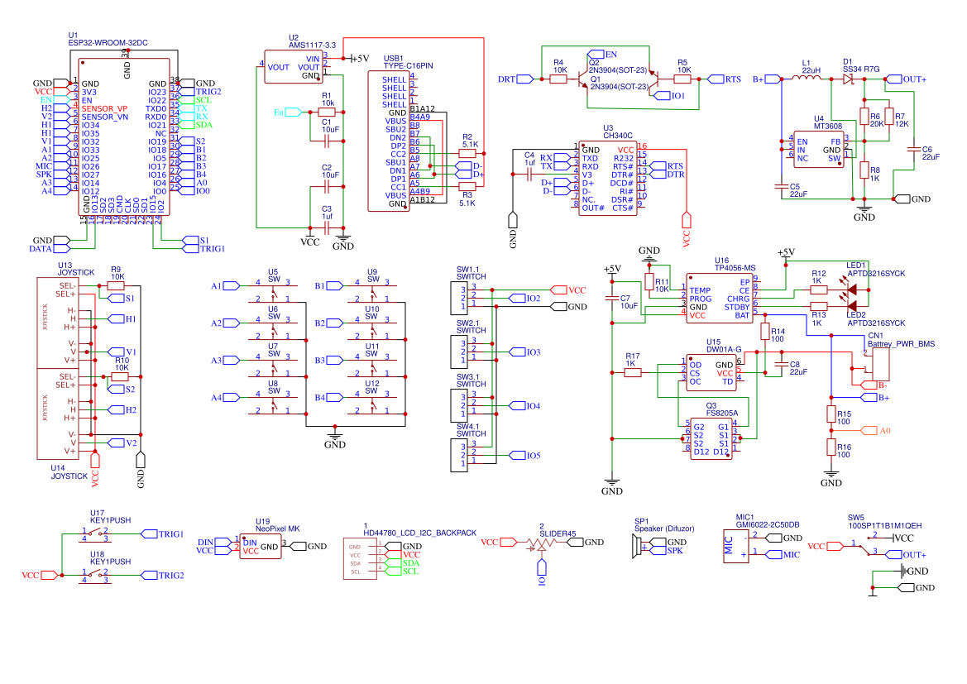Click the 'Speaker (Difuzor)' label text
Viewport: 967px width, 684px height.
[x=664, y=529]
